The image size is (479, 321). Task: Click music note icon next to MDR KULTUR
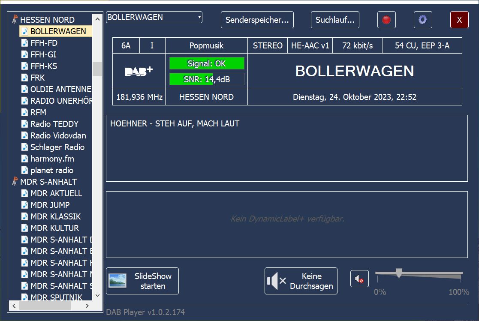tap(24, 228)
